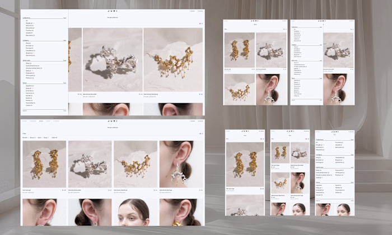Image resolution: width=392 pixels, height=235 pixels.
Task: Reset the Metal color section in top desktop sidebar
Action: coord(65,60)
